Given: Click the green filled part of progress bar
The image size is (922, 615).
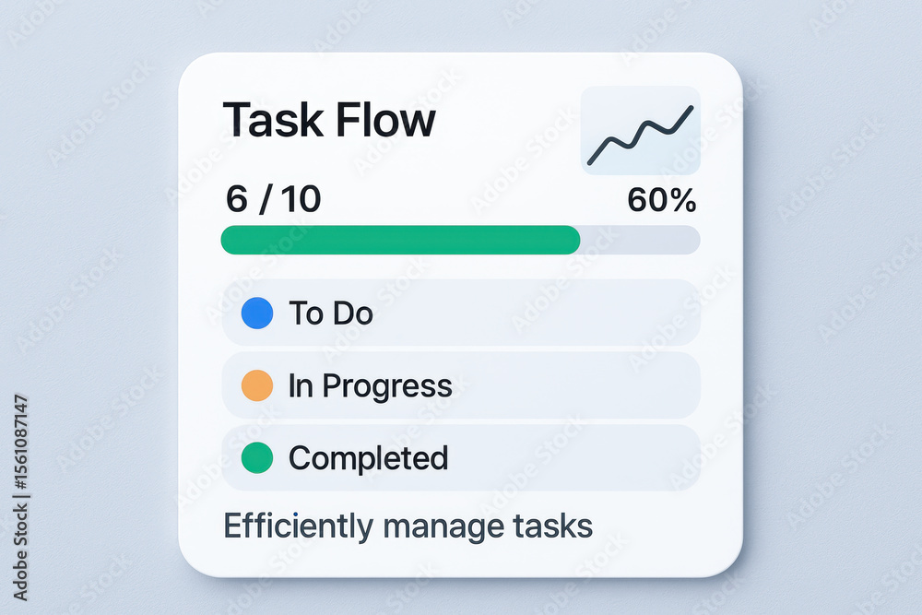Looking at the screenshot, I should click(x=400, y=240).
